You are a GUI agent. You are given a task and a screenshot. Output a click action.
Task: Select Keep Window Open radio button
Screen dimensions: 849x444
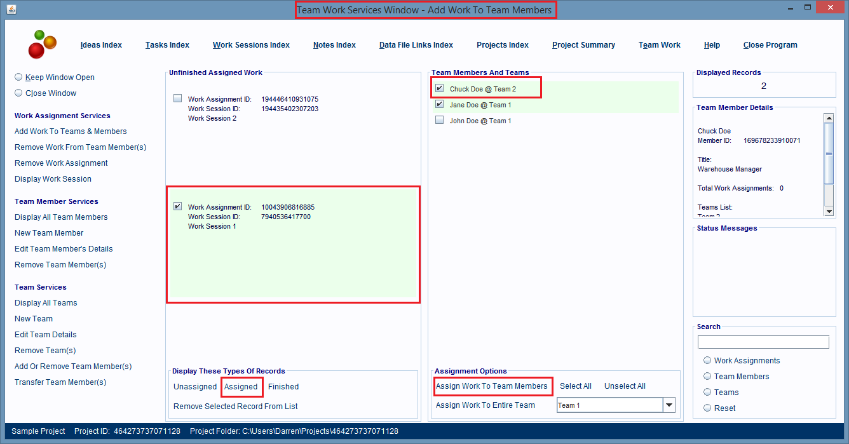point(18,77)
